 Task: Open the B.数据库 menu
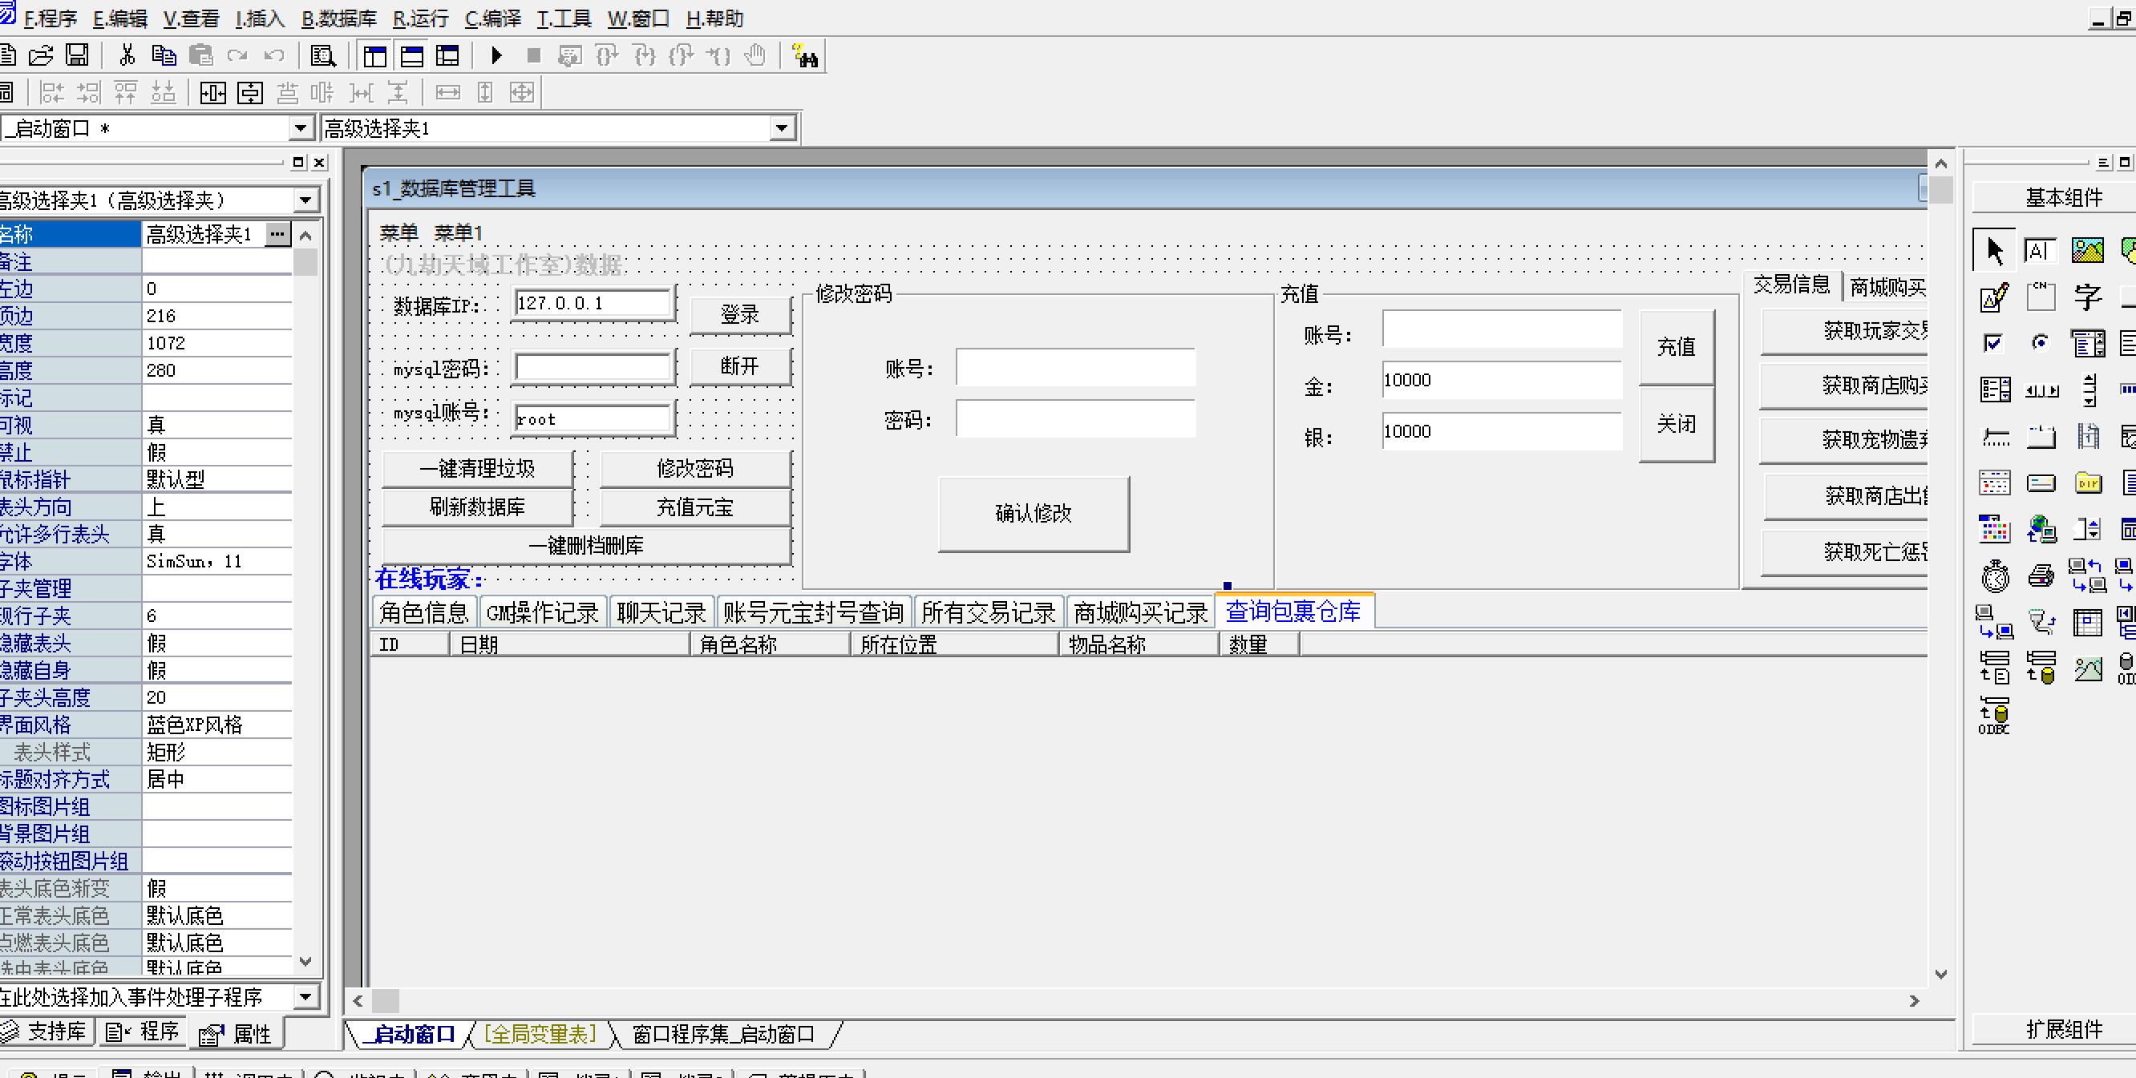[x=339, y=18]
